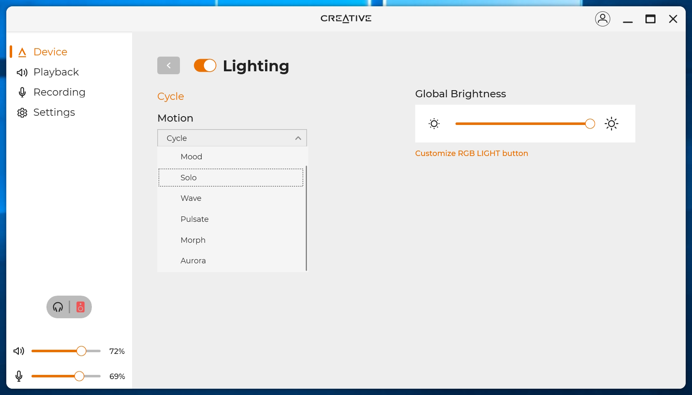Image resolution: width=692 pixels, height=395 pixels.
Task: Mute the microphone via the mic icon
Action: pos(19,376)
